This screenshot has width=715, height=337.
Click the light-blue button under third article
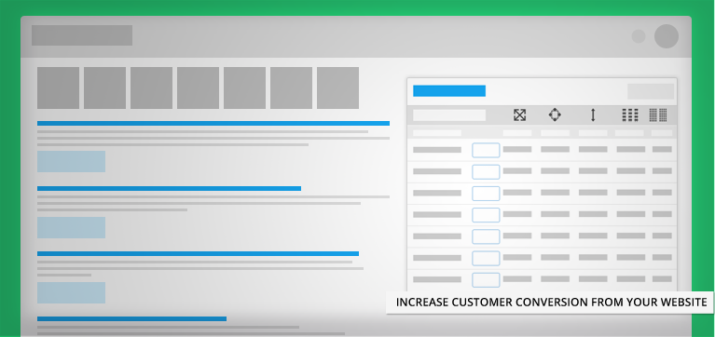[x=71, y=293]
